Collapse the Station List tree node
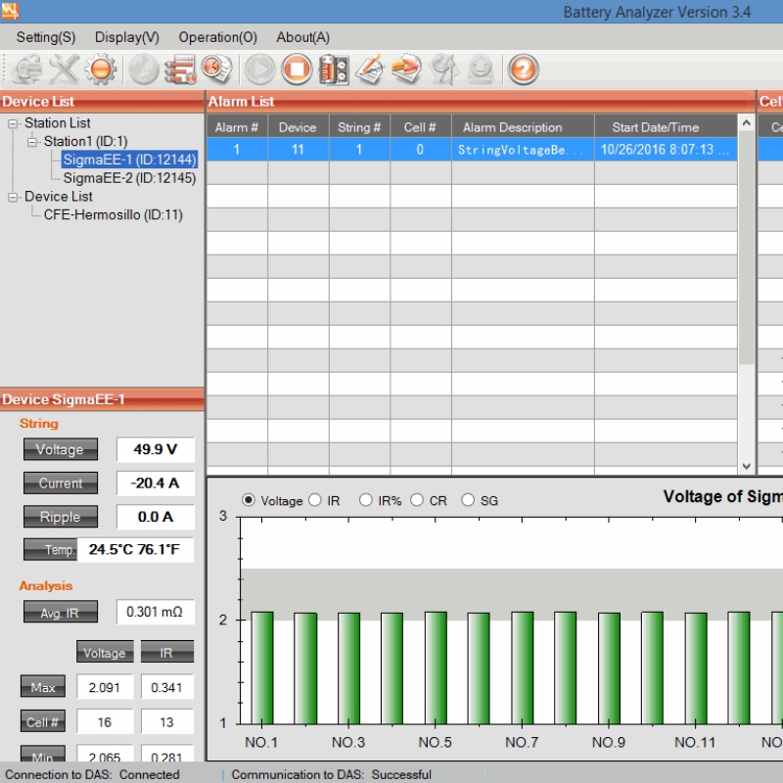The image size is (783, 783). pos(13,123)
